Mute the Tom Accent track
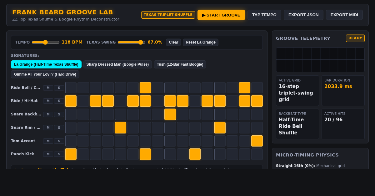The height and width of the screenshot is (196, 375). 48,141
